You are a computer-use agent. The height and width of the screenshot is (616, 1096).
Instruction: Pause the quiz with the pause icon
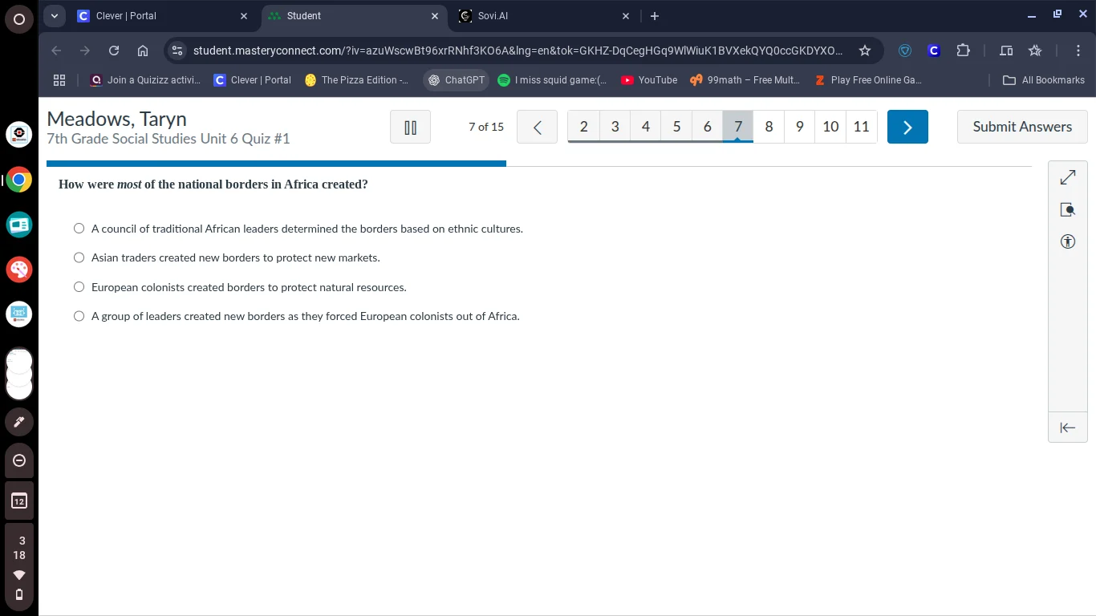(410, 127)
